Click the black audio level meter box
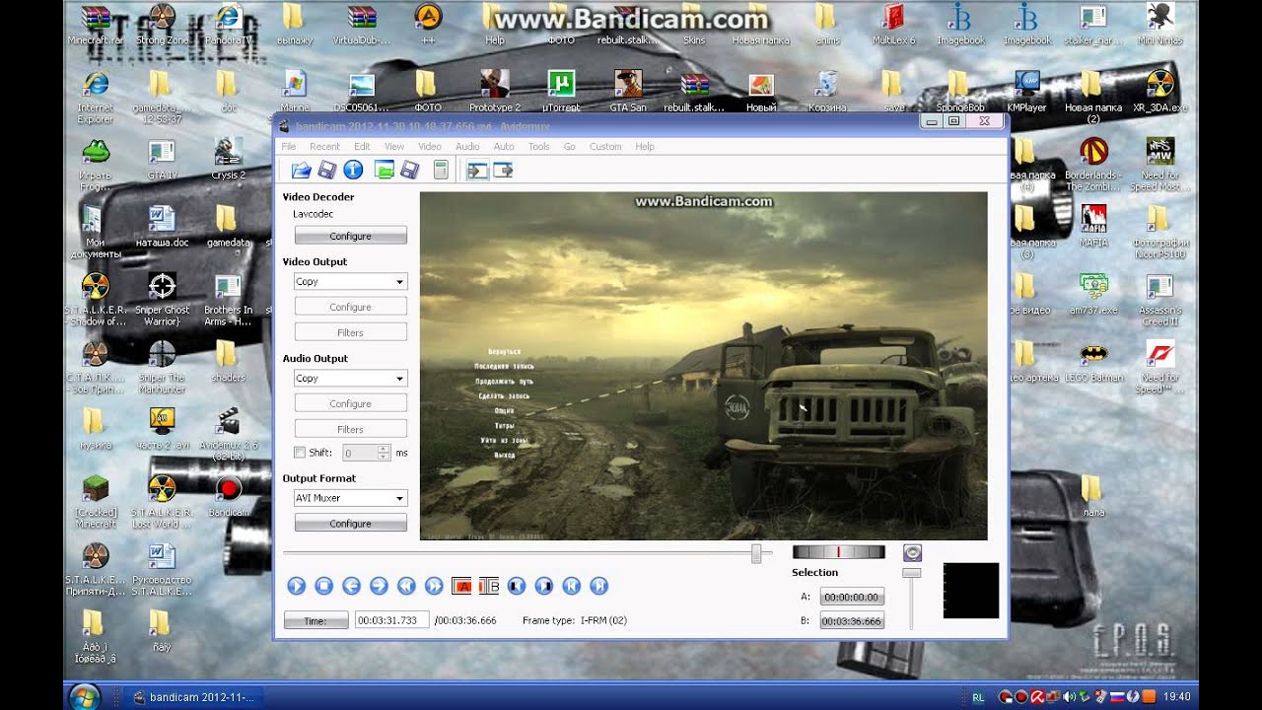This screenshot has width=1262, height=710. click(971, 591)
